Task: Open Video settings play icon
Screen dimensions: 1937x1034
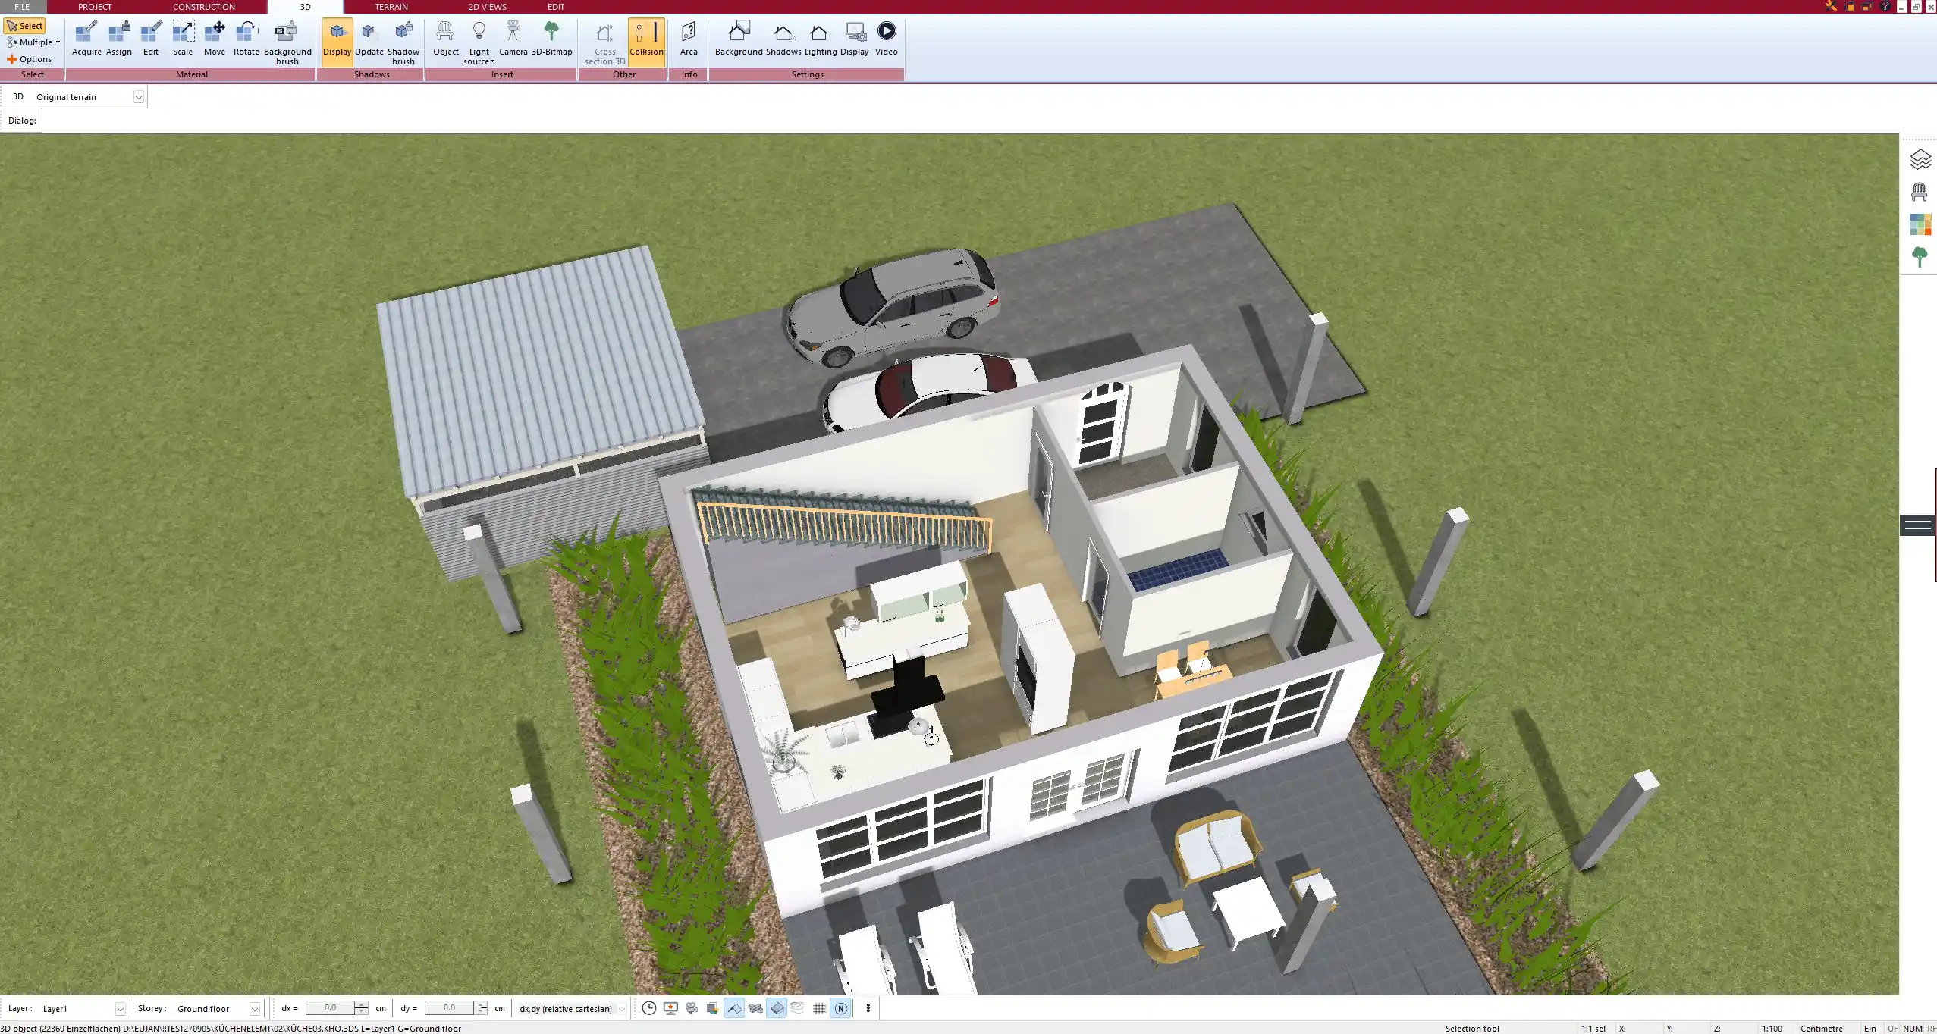Action: tap(887, 39)
